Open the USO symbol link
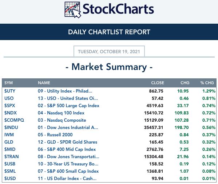The image size is (218, 184). (9, 98)
